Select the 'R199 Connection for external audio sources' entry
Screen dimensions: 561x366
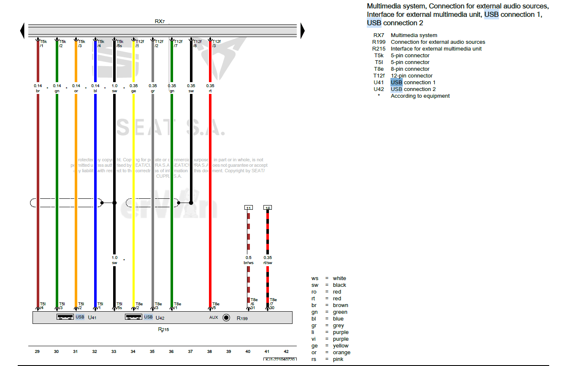pyautogui.click(x=428, y=42)
